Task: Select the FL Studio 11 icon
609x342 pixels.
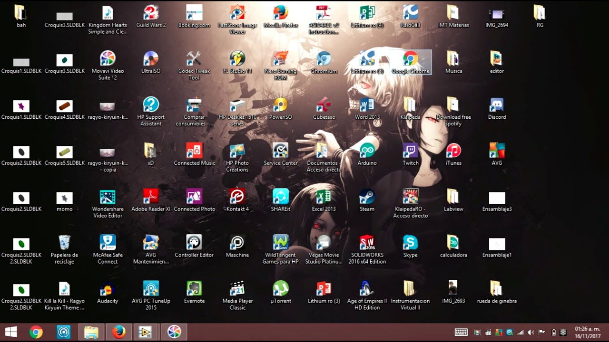Action: coord(237,62)
